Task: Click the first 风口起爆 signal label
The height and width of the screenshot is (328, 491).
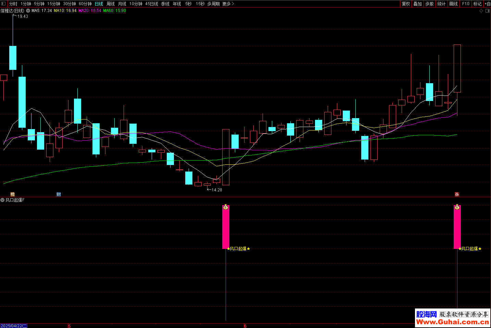Action: point(238,249)
